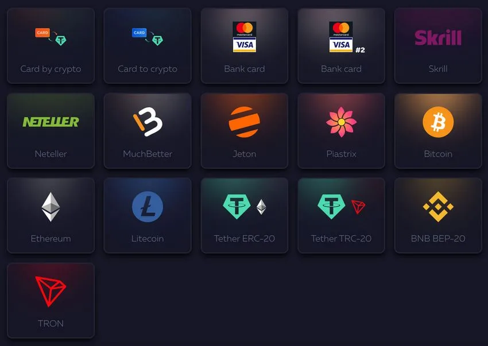488x346 pixels.
Task: Select Skrill as payment method
Action: pos(438,46)
